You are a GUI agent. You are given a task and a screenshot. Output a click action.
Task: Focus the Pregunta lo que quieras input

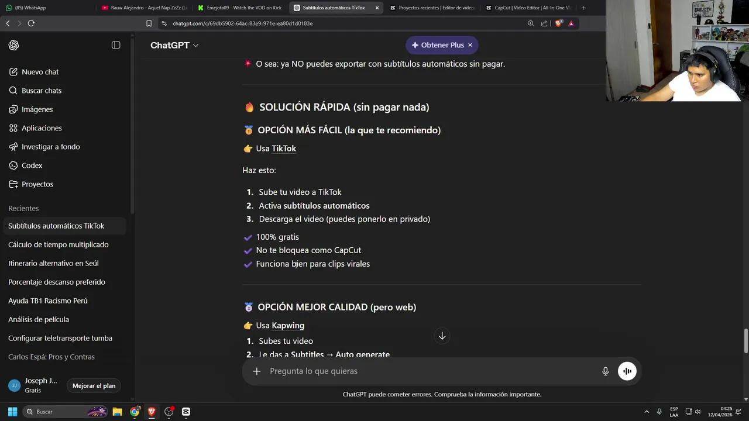(431, 371)
